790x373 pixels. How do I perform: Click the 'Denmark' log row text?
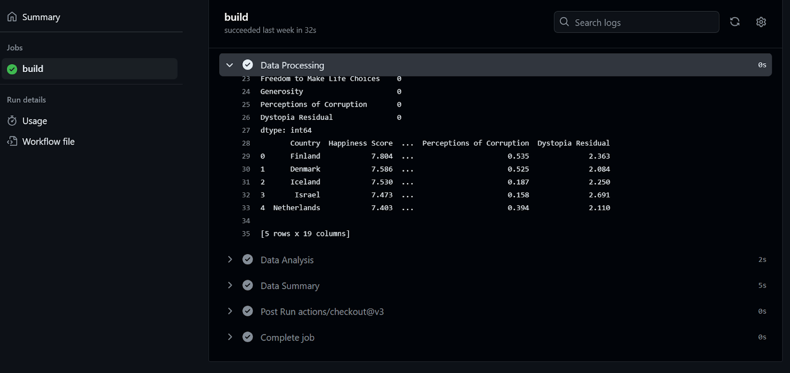[x=305, y=169]
